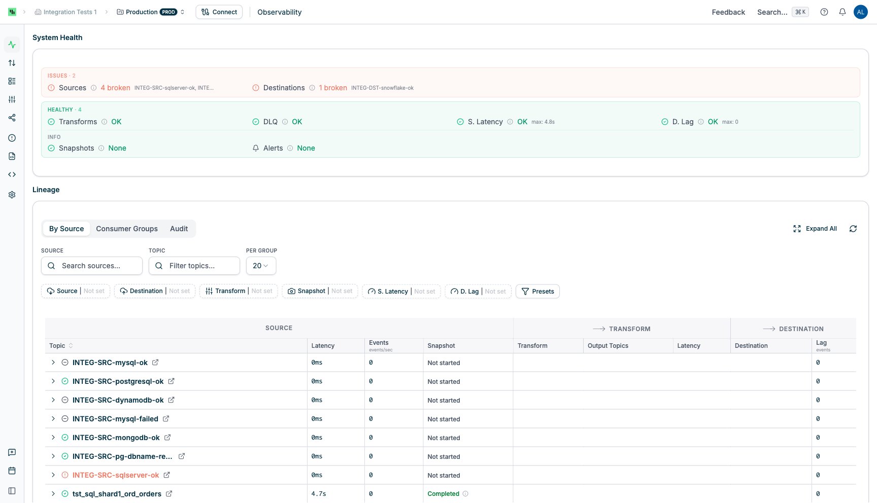
Task: Open the Per Group 20 dropdown
Action: click(x=261, y=266)
